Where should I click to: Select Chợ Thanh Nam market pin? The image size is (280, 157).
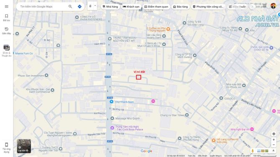112,102
